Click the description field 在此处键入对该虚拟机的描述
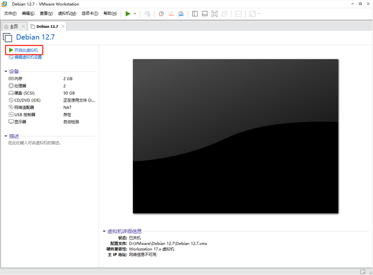 pyautogui.click(x=34, y=143)
